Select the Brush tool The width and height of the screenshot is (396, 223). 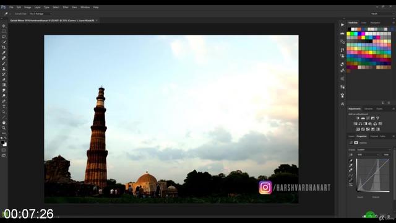click(4, 63)
